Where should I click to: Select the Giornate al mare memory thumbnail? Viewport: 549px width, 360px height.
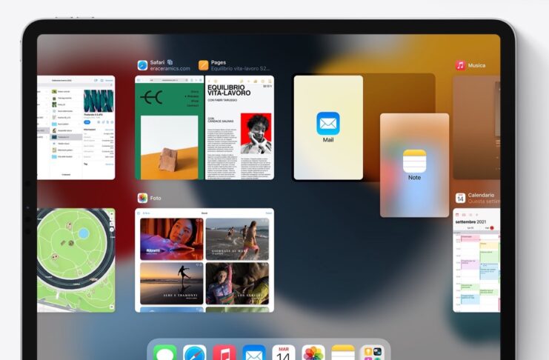coord(237,239)
